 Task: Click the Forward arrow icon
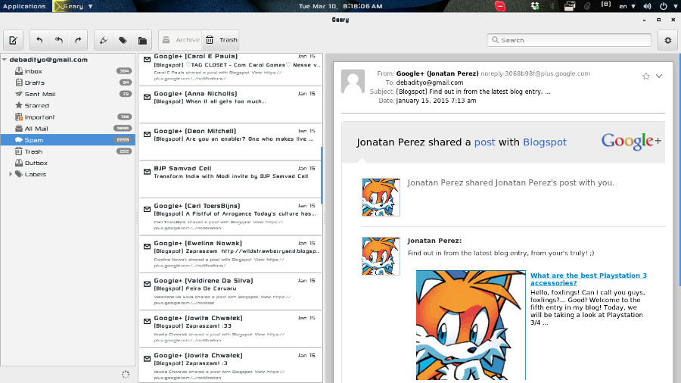(x=78, y=40)
